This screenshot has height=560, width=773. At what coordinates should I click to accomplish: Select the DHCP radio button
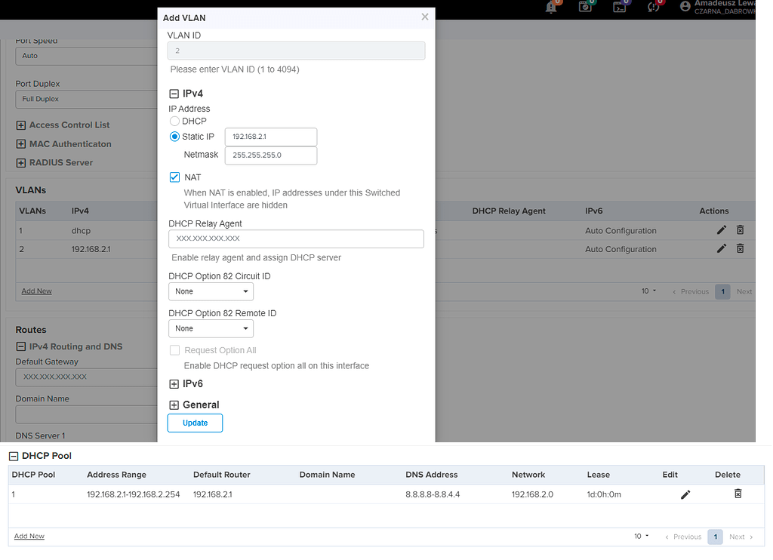(x=175, y=121)
